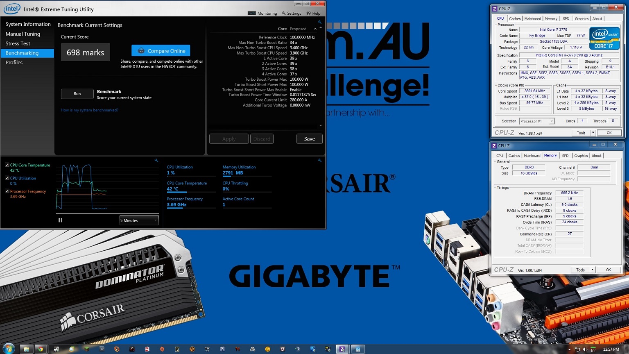
Task: Click the wrench icon beside the monitoring graph
Action: point(156,160)
